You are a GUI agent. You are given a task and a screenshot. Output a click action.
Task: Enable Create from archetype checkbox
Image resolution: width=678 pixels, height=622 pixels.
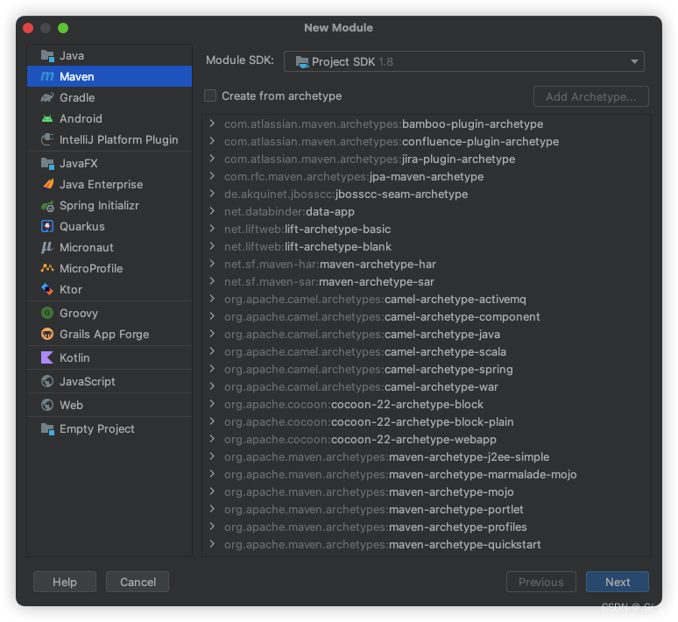click(x=210, y=95)
